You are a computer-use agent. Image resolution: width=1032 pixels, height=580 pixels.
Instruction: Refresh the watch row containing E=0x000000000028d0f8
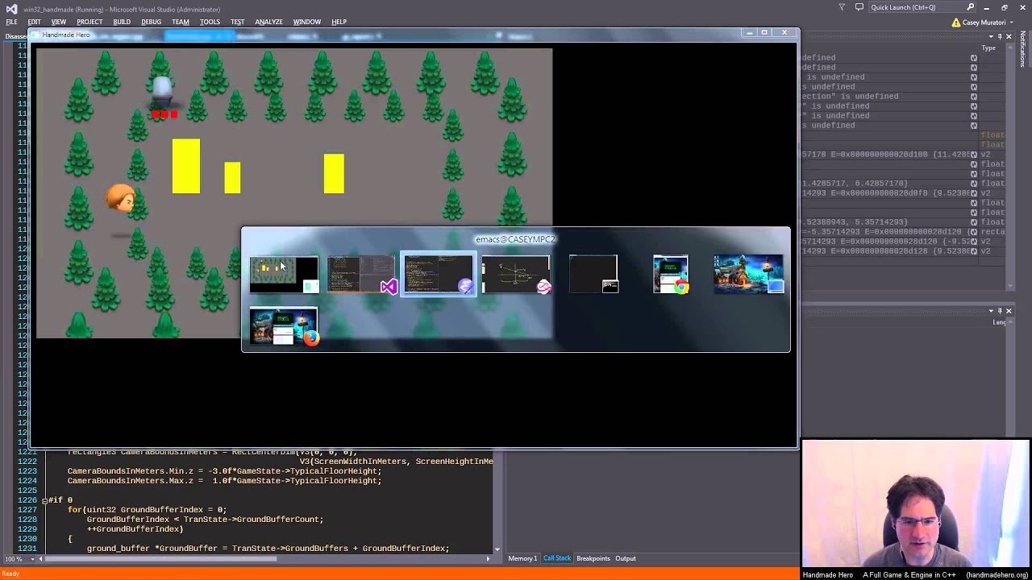pos(974,193)
